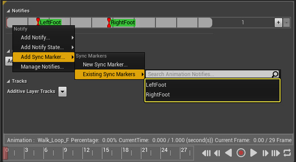Click the notify track number 1 label
Image resolution: width=296 pixels, height=162 pixels.
pyautogui.click(x=243, y=23)
